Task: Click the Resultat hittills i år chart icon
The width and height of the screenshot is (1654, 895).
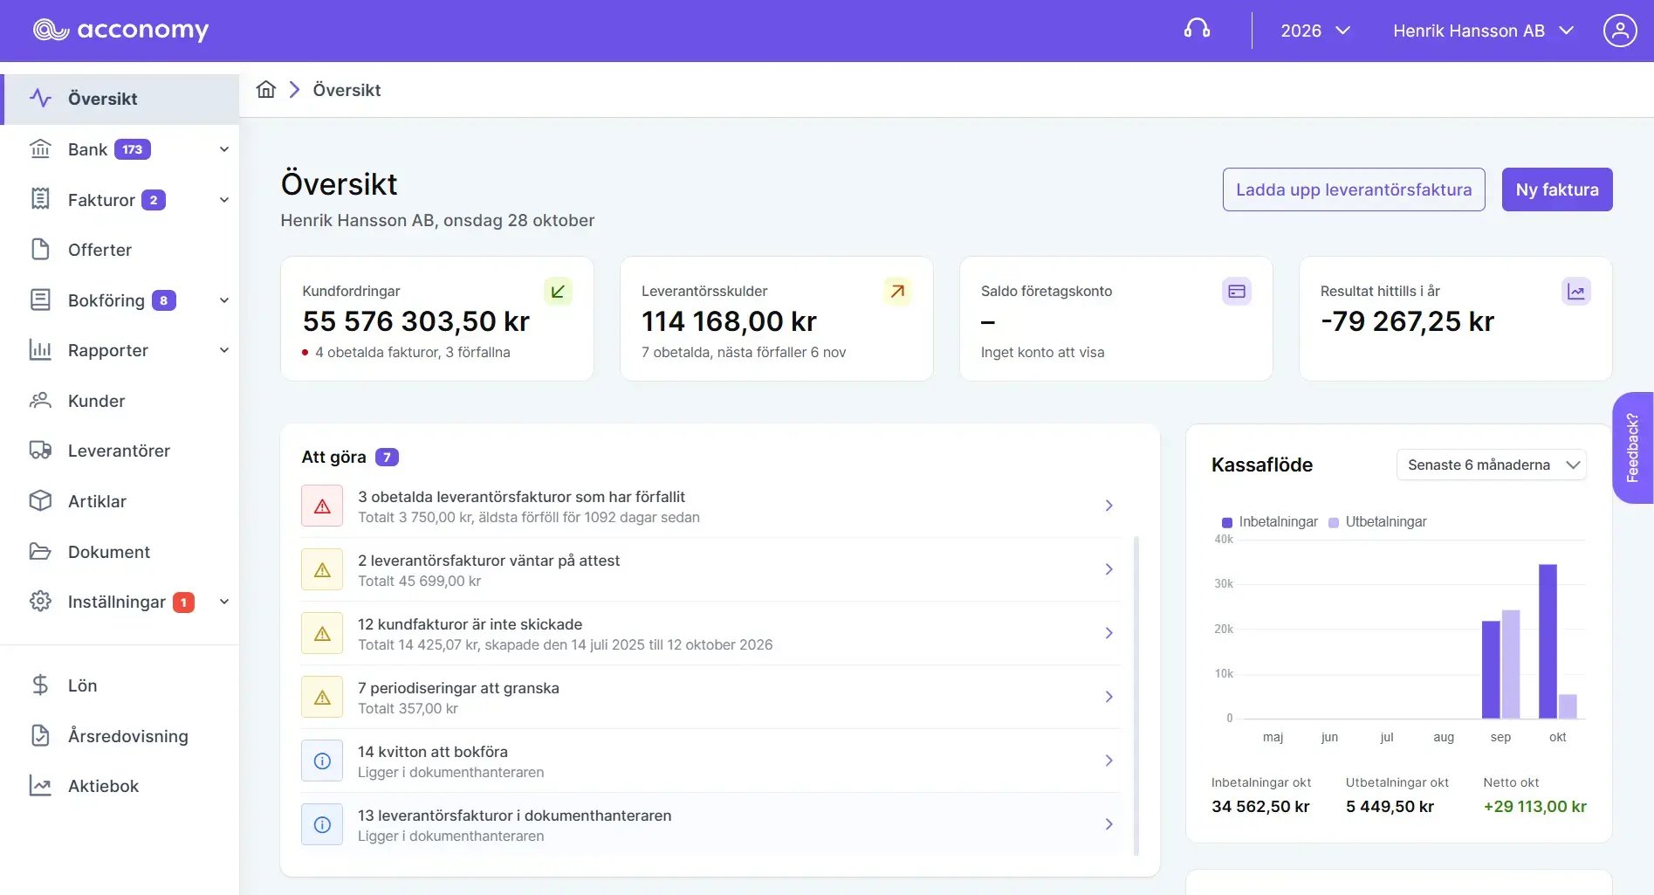Action: (1576, 291)
